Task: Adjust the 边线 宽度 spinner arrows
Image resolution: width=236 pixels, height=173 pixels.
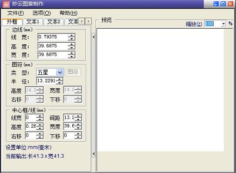Action: click(x=71, y=55)
